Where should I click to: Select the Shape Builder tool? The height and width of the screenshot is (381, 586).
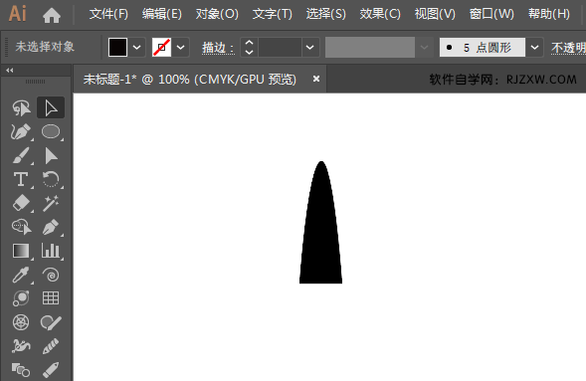pyautogui.click(x=21, y=227)
